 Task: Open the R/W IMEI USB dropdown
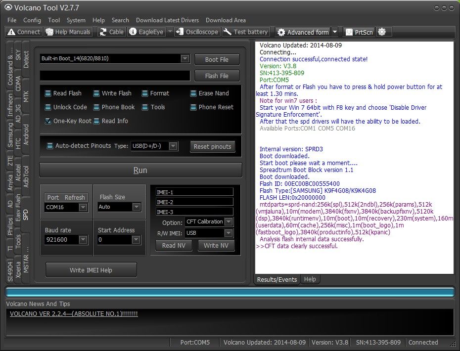pyautogui.click(x=229, y=233)
